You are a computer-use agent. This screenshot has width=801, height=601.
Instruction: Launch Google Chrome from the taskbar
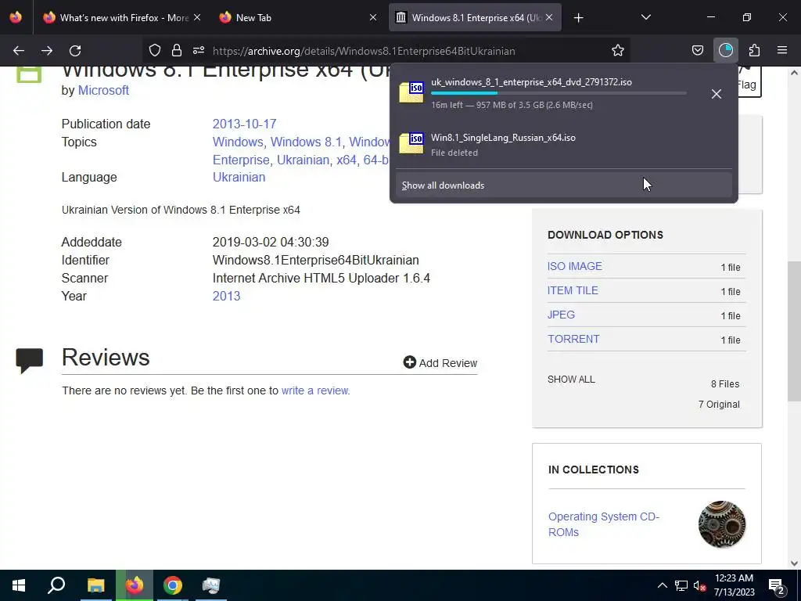173,585
